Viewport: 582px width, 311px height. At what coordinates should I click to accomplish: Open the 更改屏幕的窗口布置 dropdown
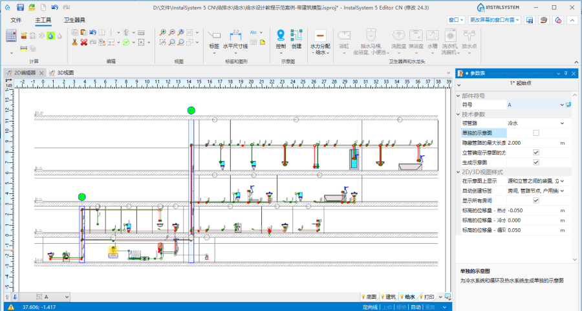point(495,20)
